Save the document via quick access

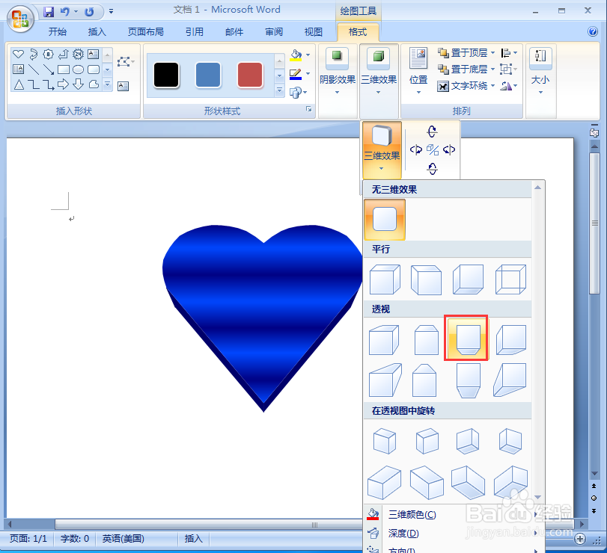(49, 12)
